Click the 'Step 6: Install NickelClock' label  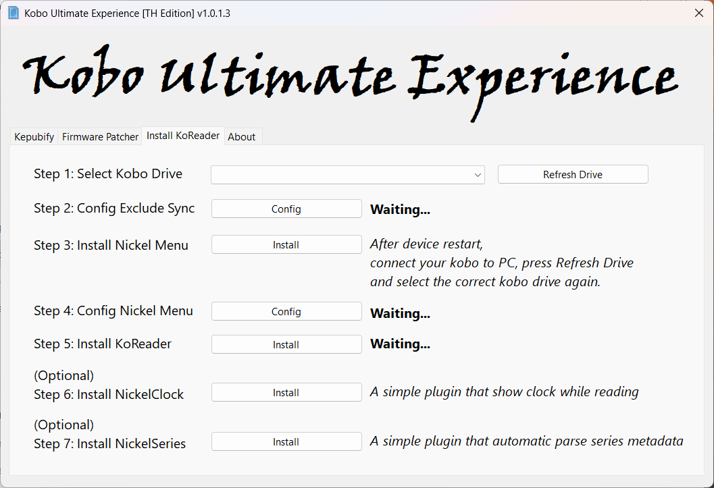point(109,394)
